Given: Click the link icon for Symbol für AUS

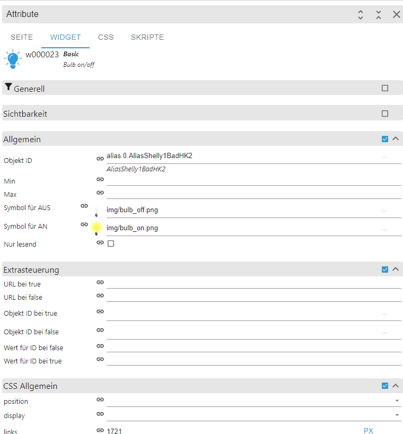Looking at the screenshot, I should click(x=84, y=206).
